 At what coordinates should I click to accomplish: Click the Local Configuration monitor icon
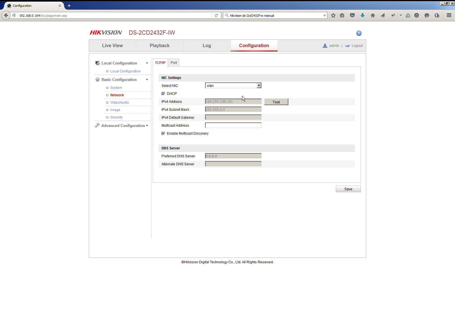pos(98,63)
